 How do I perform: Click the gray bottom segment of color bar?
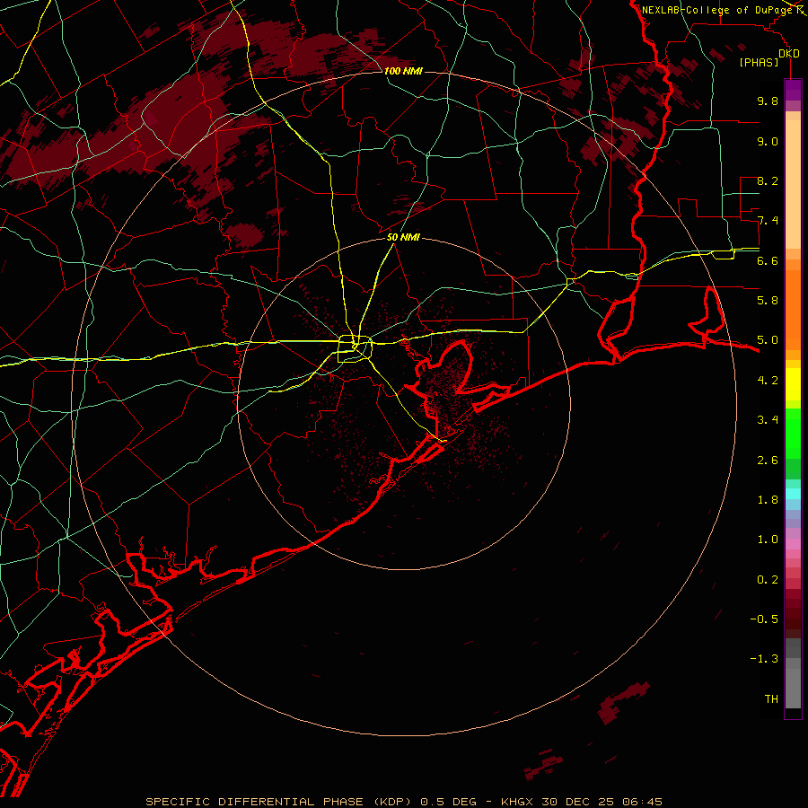pyautogui.click(x=793, y=685)
